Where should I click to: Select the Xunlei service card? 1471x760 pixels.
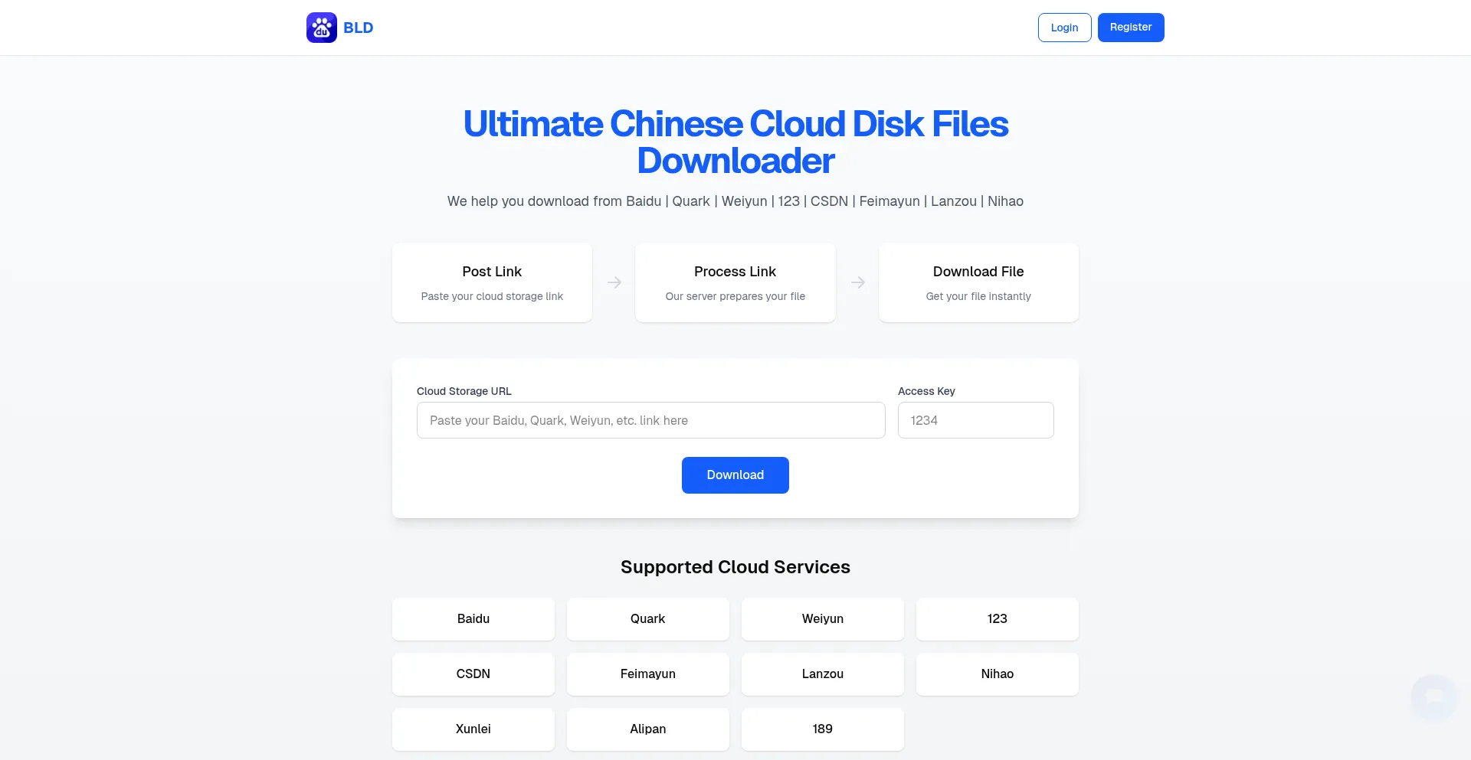pos(473,729)
